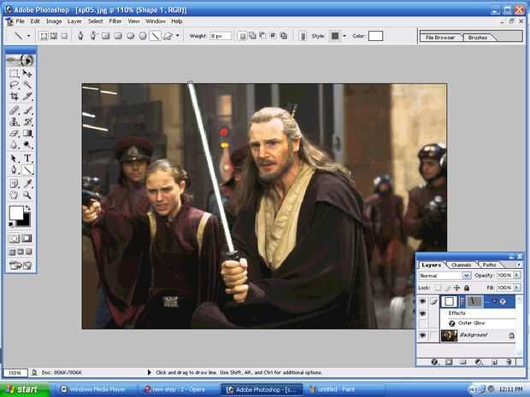Select the Clone Stamp tool
530x397 pixels.
pos(14,121)
